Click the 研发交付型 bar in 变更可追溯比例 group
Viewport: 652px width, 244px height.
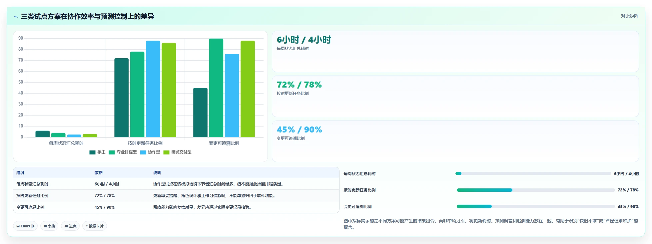[x=248, y=89]
